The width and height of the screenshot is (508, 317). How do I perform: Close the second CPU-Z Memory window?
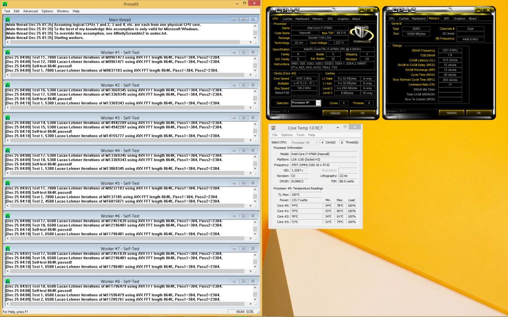pyautogui.click(x=488, y=10)
